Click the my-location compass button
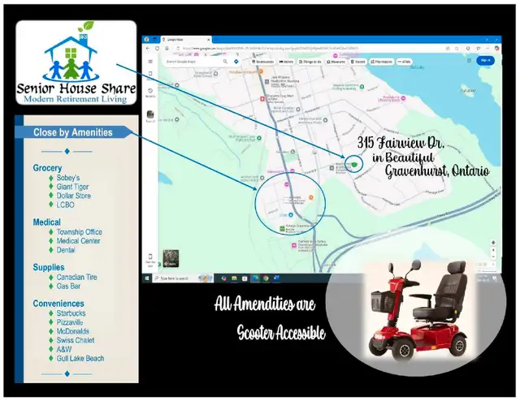520x401 pixels. point(493,243)
